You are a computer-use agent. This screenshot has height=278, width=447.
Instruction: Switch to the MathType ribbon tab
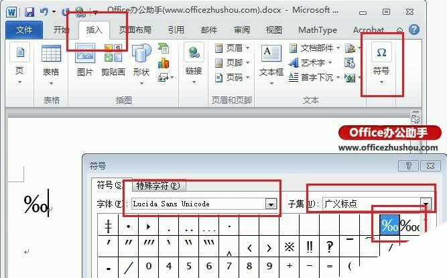coord(318,30)
